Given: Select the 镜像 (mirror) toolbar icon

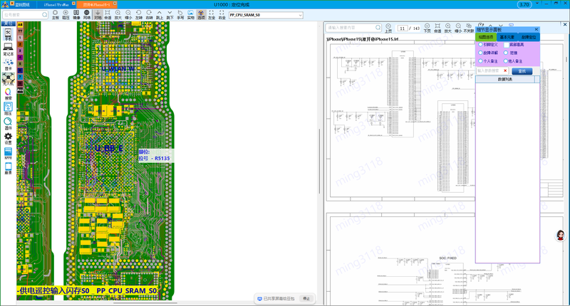Looking at the screenshot, I should pos(76,14).
